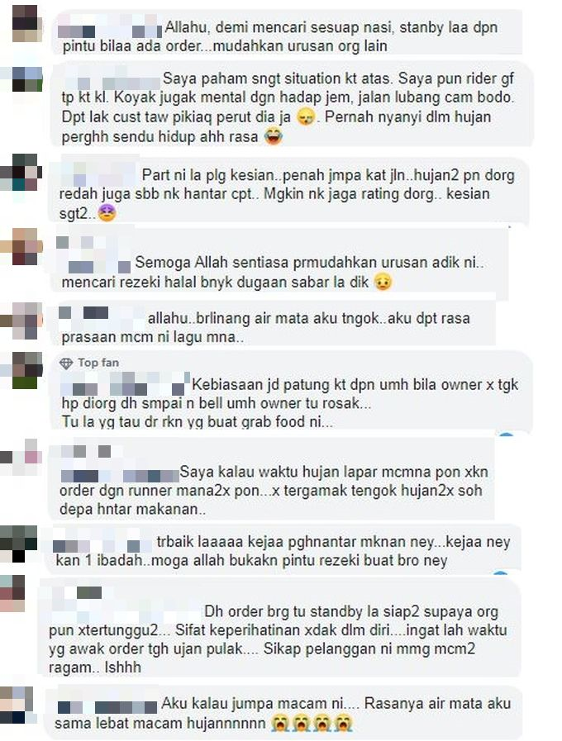Open avatar beside 'allahu..brlinang air mata' comment
Screen dimensions: 562x741
26,321
